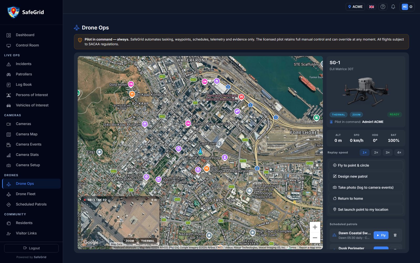Viewport: 420px width, 263px height.
Task: Click the SG-1 4K EO video feed thumbnail
Action: coord(120,221)
